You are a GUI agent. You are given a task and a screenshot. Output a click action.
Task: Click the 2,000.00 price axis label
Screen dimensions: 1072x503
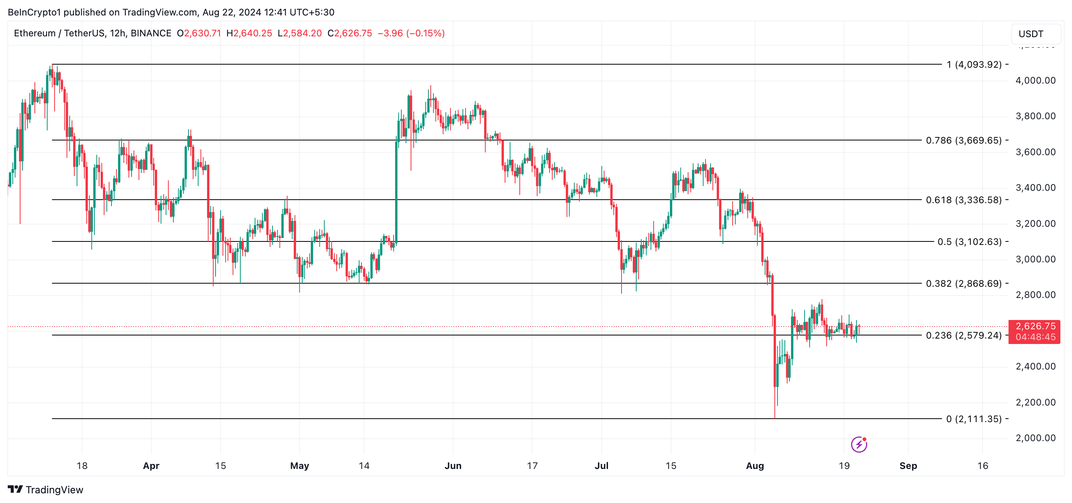point(1035,438)
